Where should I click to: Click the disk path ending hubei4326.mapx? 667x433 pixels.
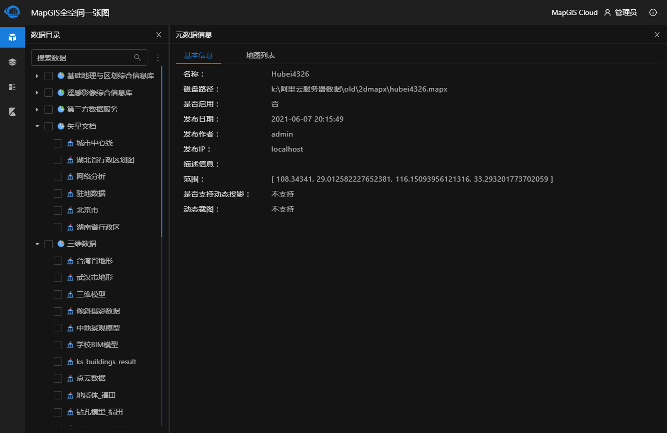point(359,89)
